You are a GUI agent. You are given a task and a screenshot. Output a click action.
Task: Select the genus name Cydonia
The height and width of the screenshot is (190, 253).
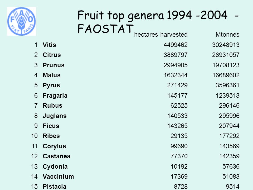coord(55,167)
